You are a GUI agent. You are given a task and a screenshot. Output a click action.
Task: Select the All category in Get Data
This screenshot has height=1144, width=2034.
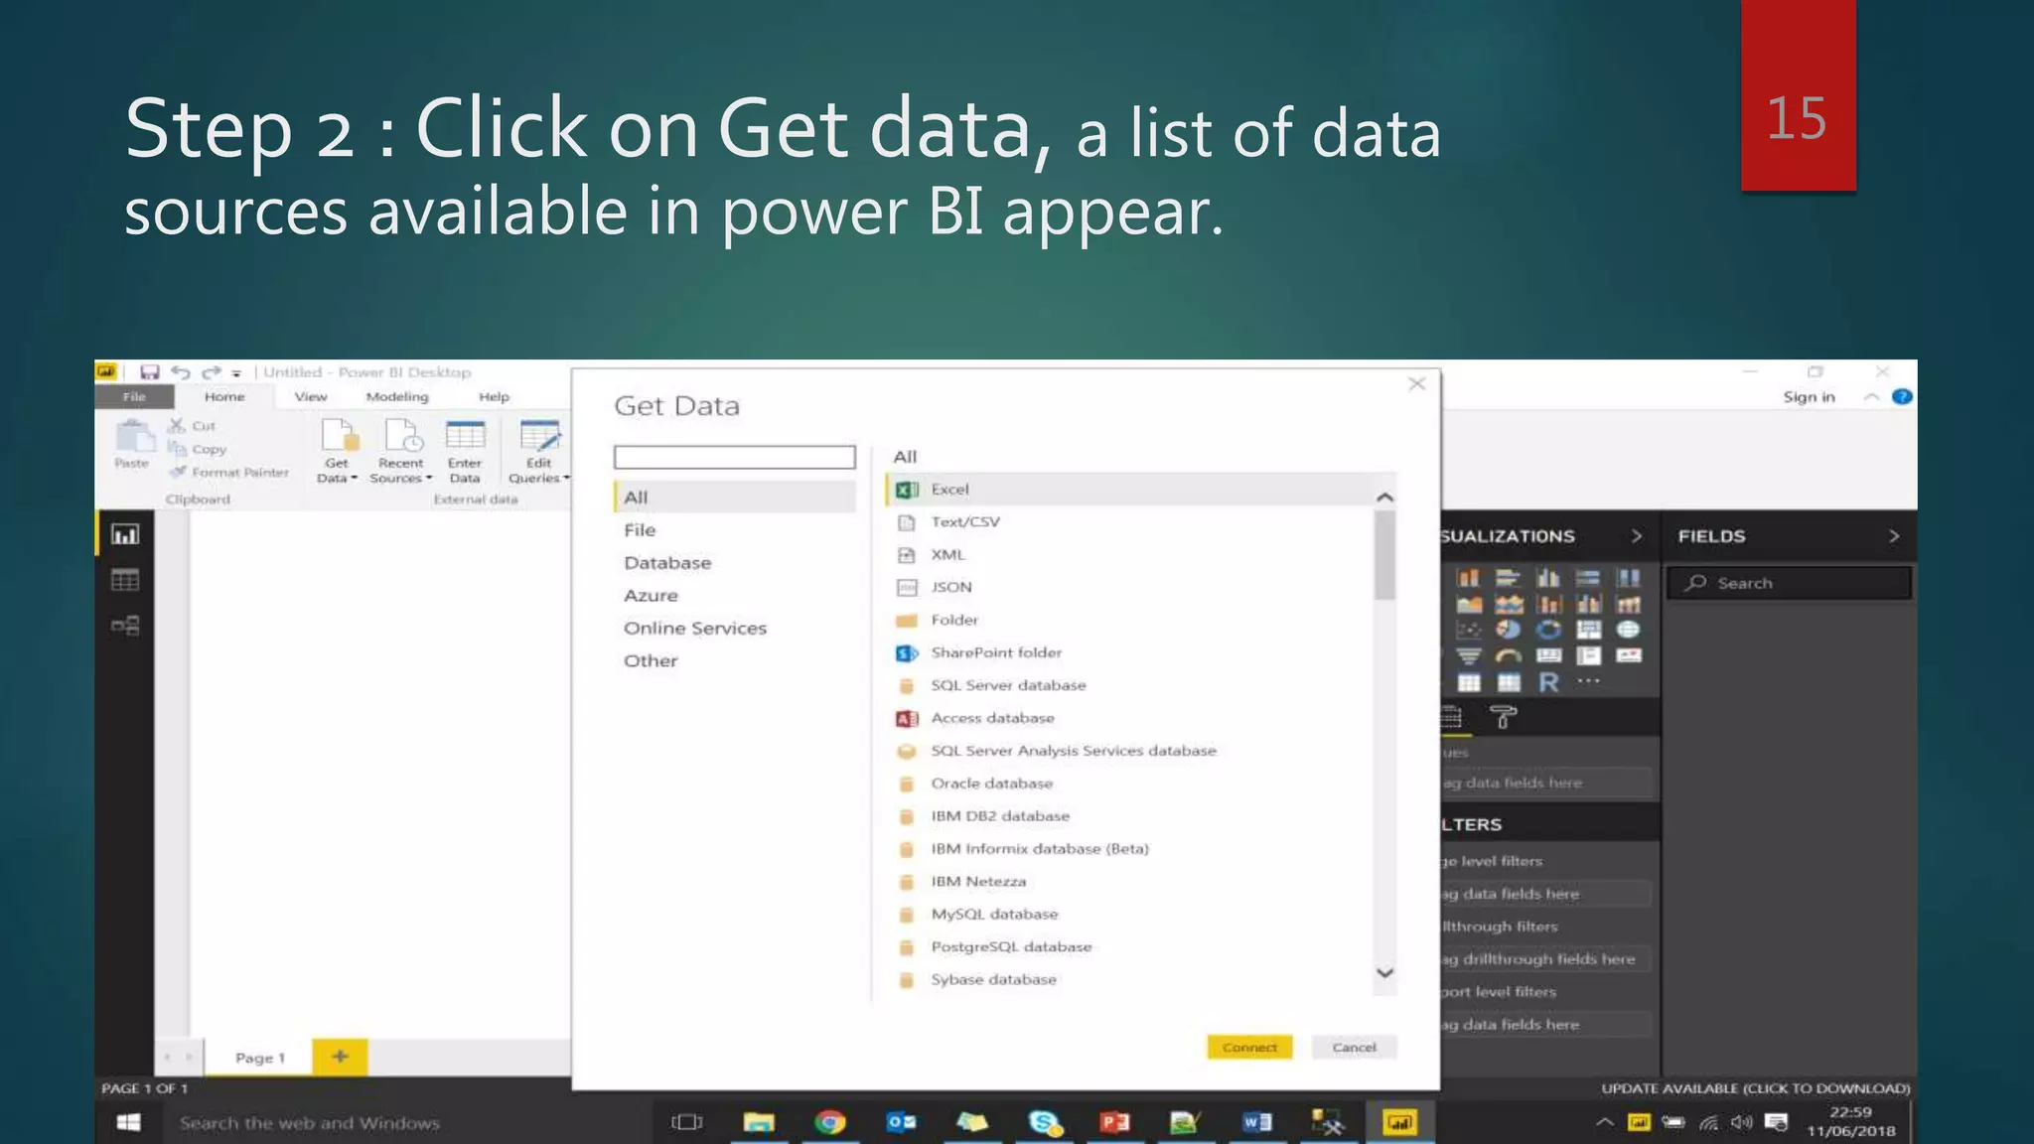pos(735,498)
